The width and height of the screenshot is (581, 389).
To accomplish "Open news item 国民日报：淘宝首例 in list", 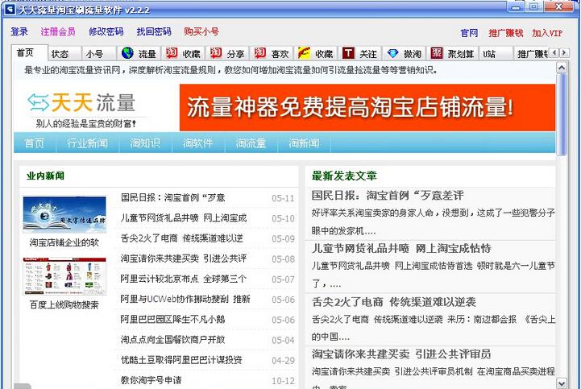I will (x=172, y=198).
